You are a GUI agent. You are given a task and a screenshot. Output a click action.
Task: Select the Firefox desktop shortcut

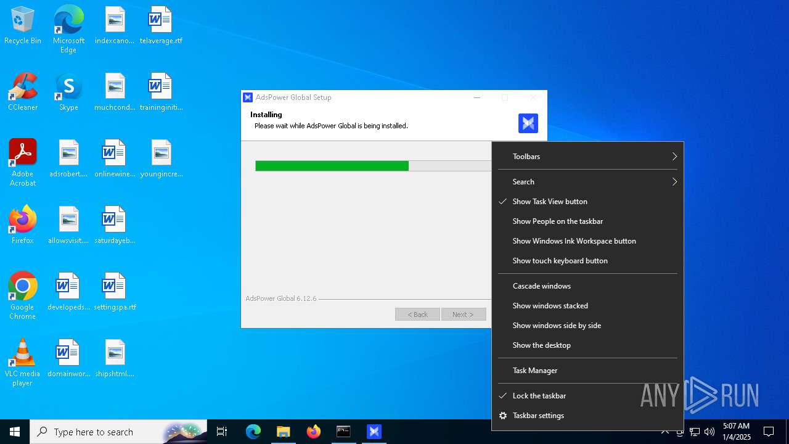[x=23, y=226]
